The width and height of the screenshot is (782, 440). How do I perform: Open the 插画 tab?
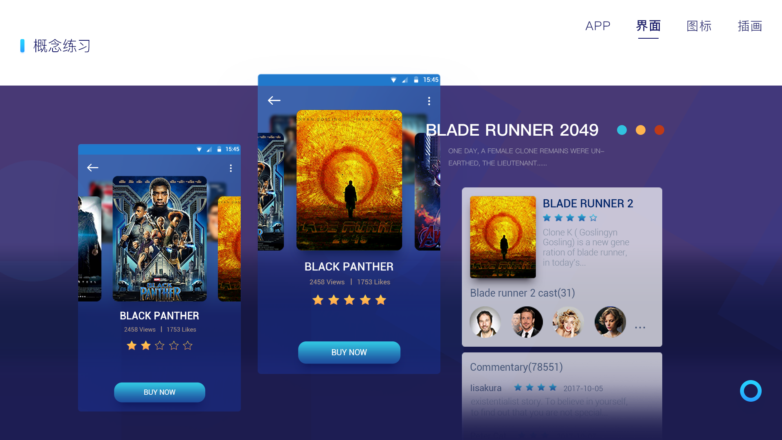(x=750, y=26)
